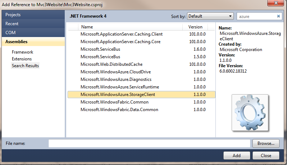Image resolution: width=287 pixels, height=165 pixels.
Task: Click the File Version value 6.0.6002.18312
Action: point(233,71)
